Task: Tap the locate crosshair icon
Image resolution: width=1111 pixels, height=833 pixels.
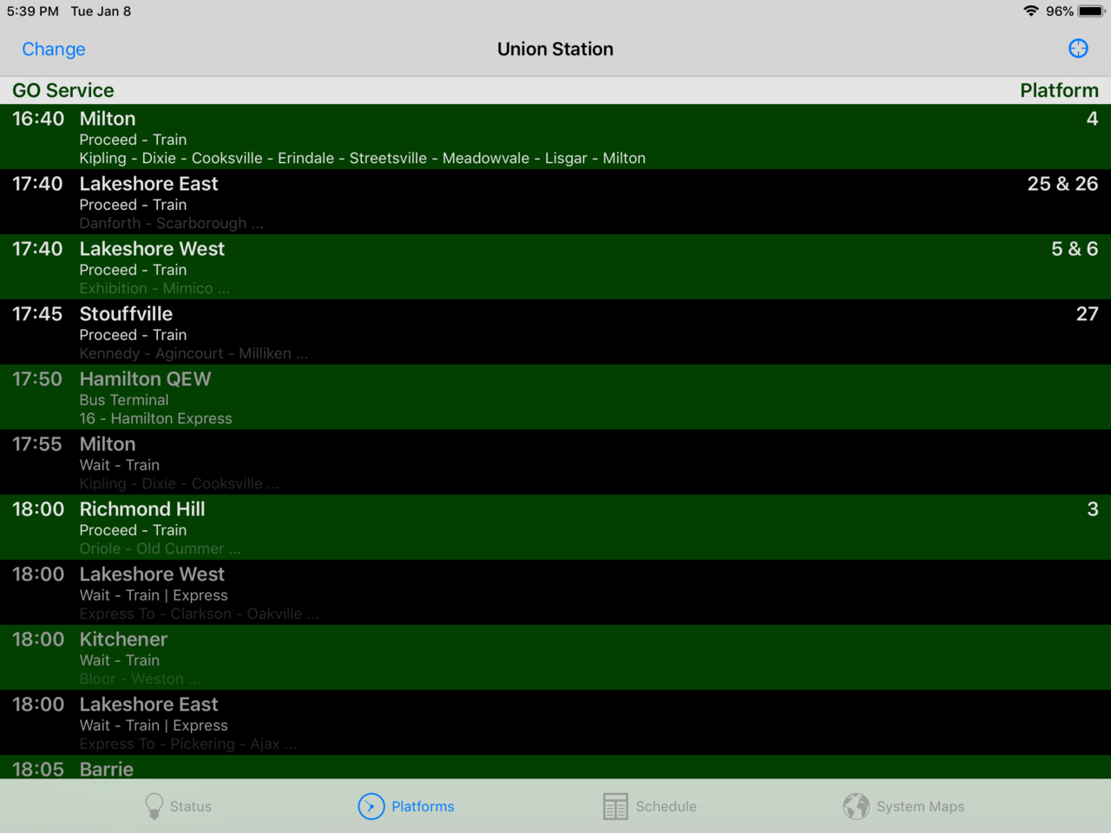Action: tap(1078, 49)
